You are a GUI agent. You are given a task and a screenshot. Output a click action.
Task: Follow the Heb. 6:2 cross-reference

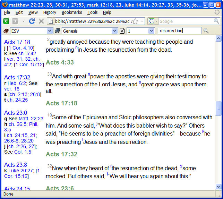pyautogui.click(x=17, y=83)
